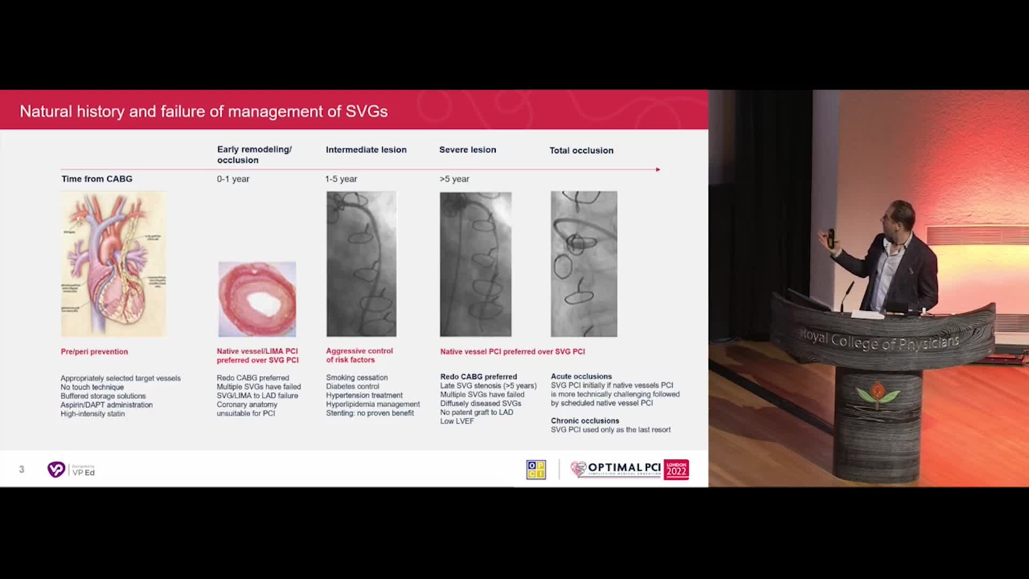This screenshot has width=1029, height=579.
Task: Click the severe lesion angiogram image
Action: click(x=475, y=264)
